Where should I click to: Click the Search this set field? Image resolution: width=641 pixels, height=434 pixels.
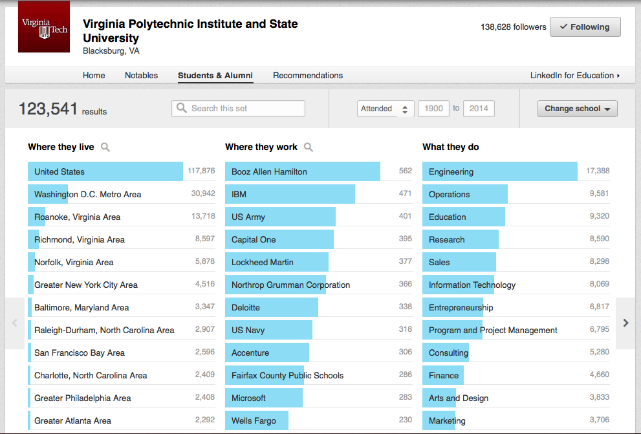pyautogui.click(x=238, y=109)
